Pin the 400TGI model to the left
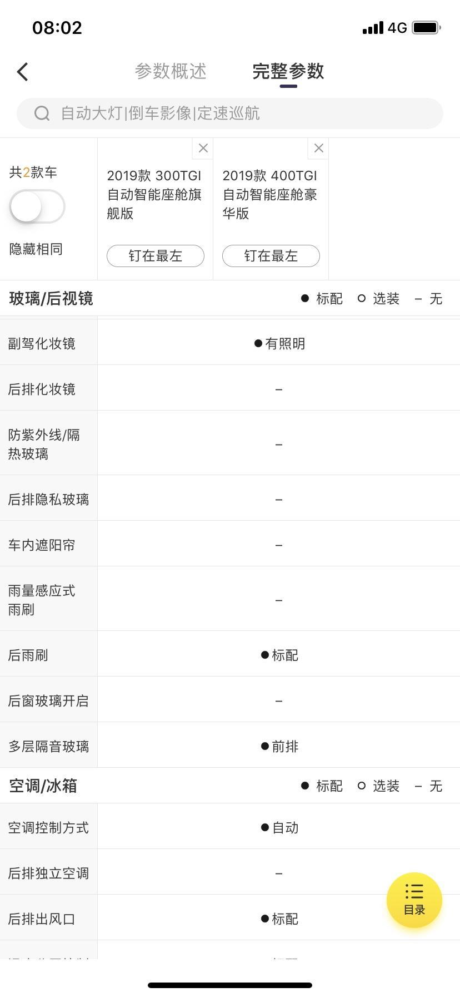 click(271, 256)
